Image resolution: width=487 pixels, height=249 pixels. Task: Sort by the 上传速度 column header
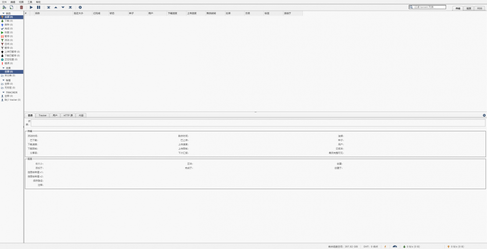pyautogui.click(x=196, y=13)
